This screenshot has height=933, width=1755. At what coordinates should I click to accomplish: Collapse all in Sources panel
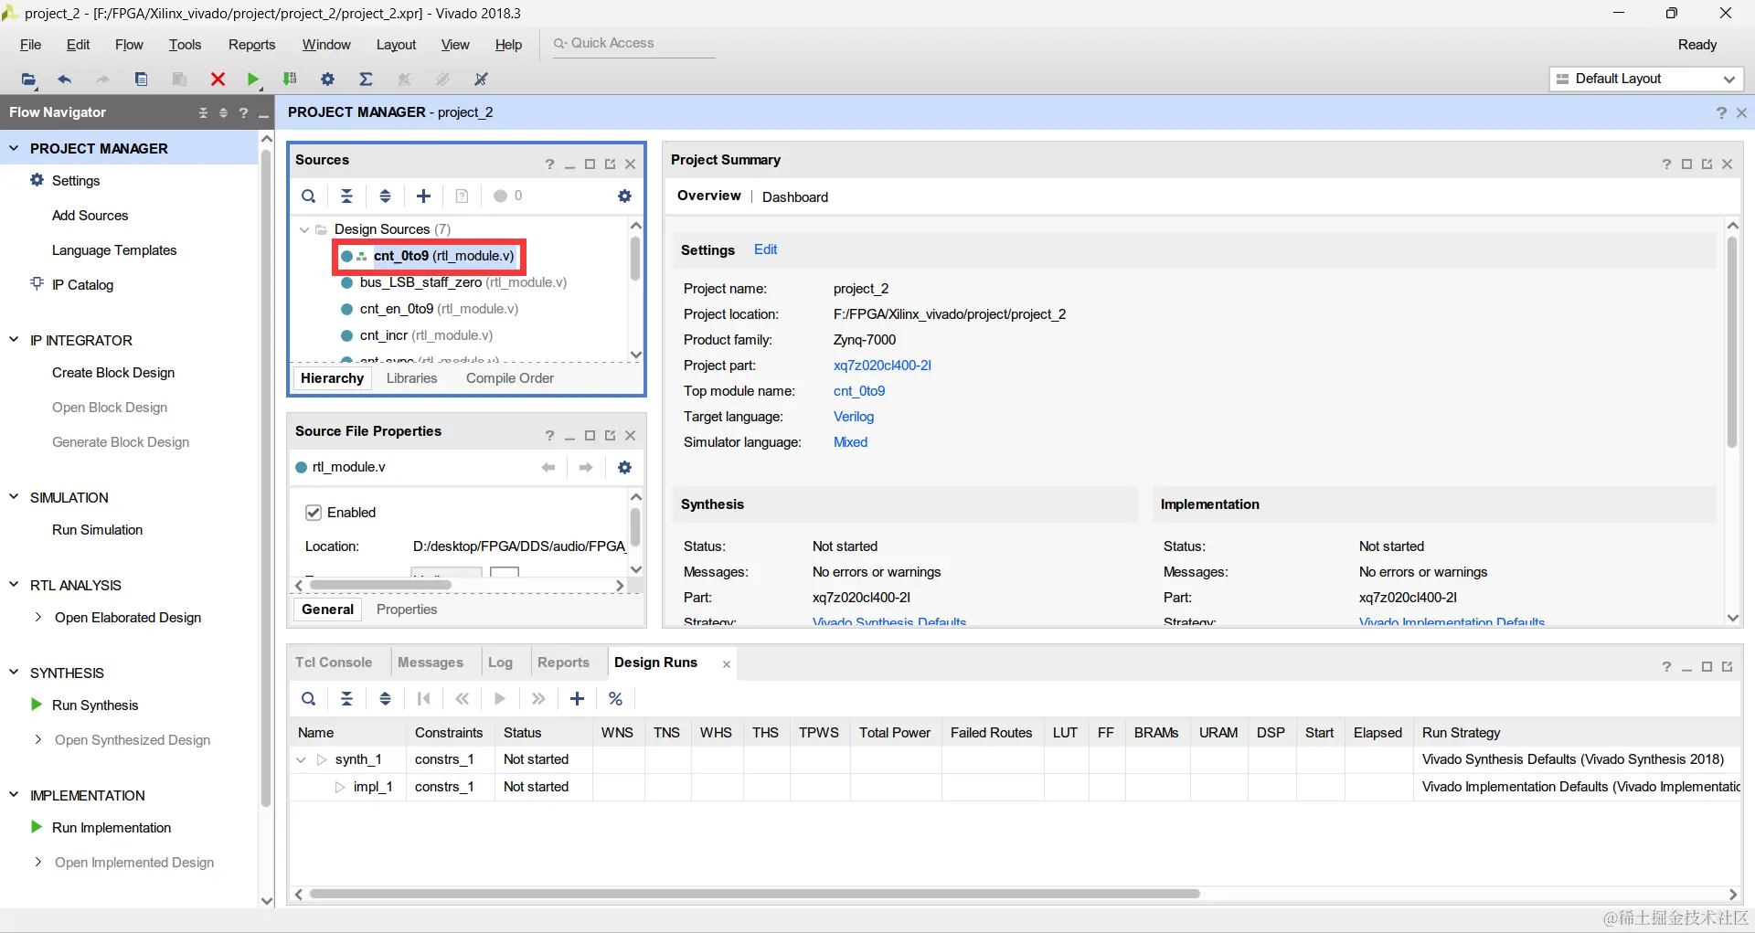click(347, 196)
